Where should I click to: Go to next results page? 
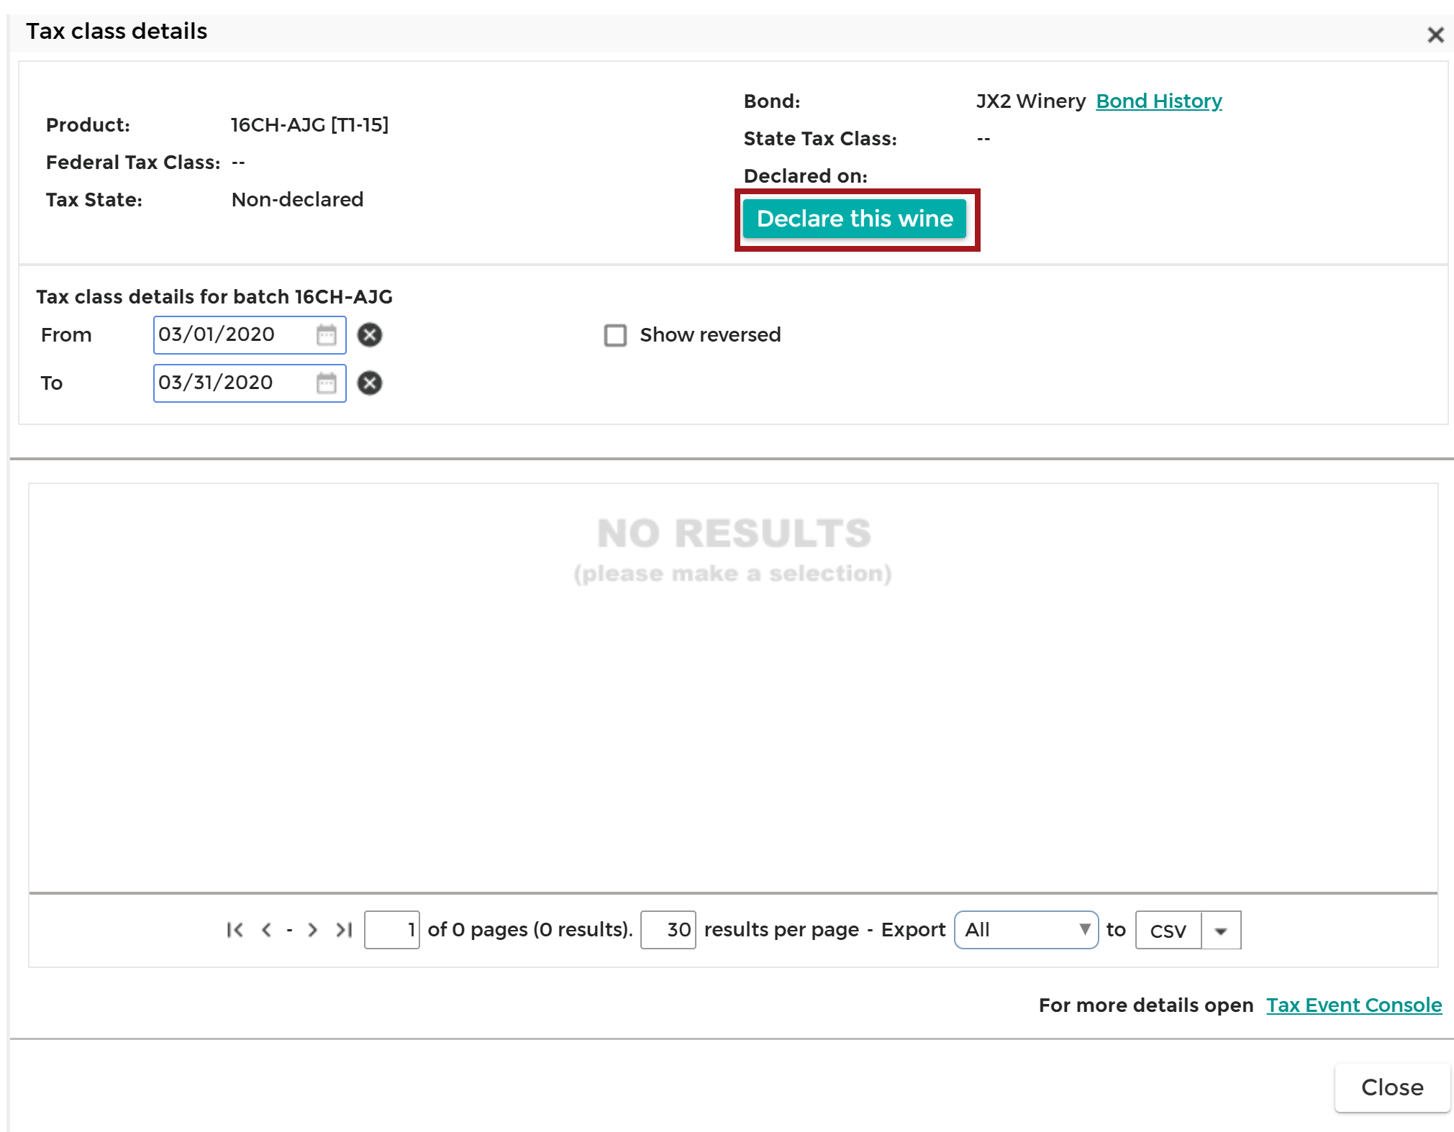(312, 930)
